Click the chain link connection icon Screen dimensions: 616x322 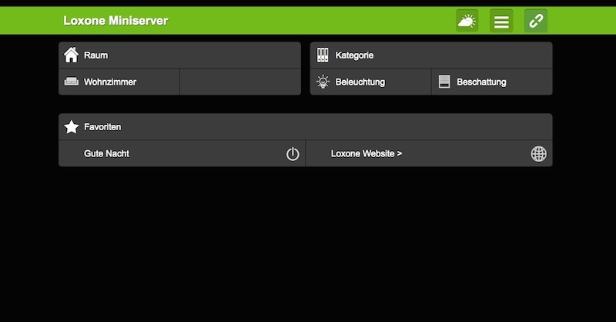[536, 21]
